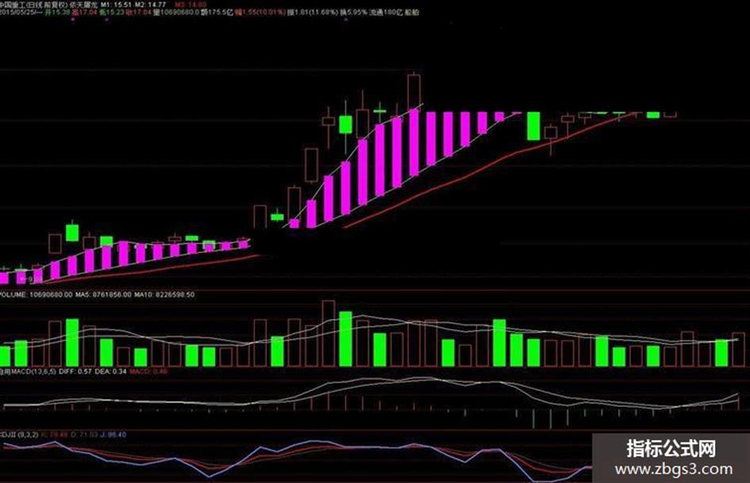Click the VOLUME: 10690680.00 indicator label
Image resolution: width=750 pixels, height=483 pixels.
36,294
